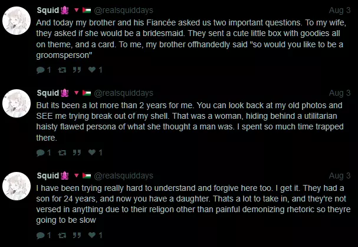Reply to the post about understanding and forgiving
This screenshot has height=247, width=358.
coord(40,235)
